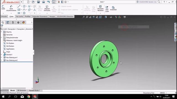Screen dimensions: 177x99
Task: Select Akıllı ölçümlendirme smart dimension tool
Action: [x=11, y=8]
